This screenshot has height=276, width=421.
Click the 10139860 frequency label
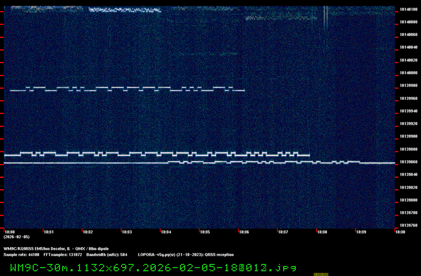click(x=408, y=162)
